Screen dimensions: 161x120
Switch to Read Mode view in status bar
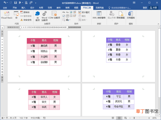click(113, 118)
